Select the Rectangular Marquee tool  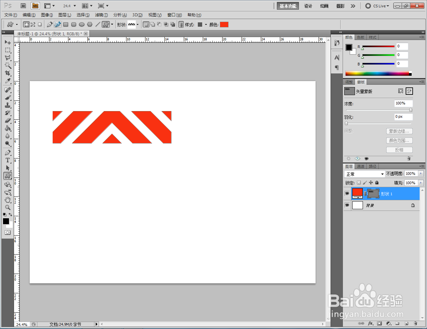(x=8, y=50)
